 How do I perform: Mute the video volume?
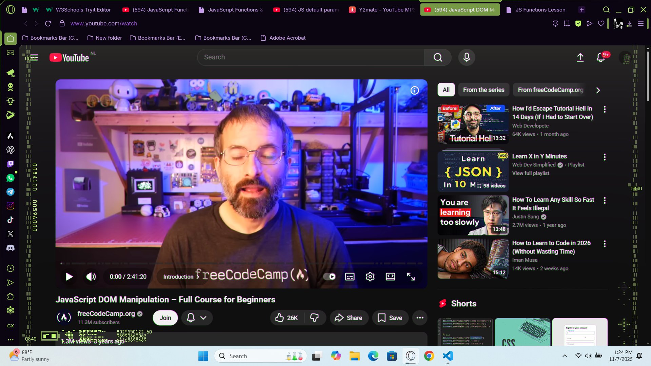(x=91, y=277)
